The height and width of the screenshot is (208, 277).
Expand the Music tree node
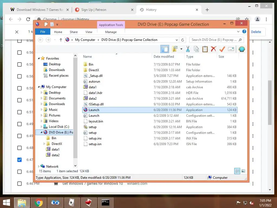(41, 109)
